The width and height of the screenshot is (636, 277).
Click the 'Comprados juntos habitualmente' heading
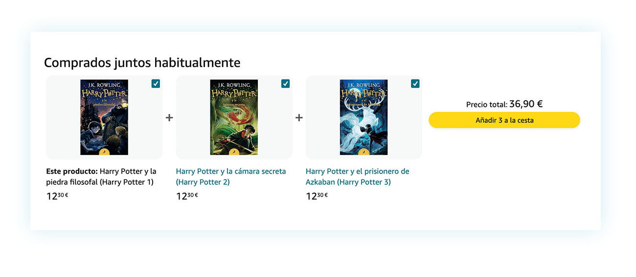click(x=142, y=62)
